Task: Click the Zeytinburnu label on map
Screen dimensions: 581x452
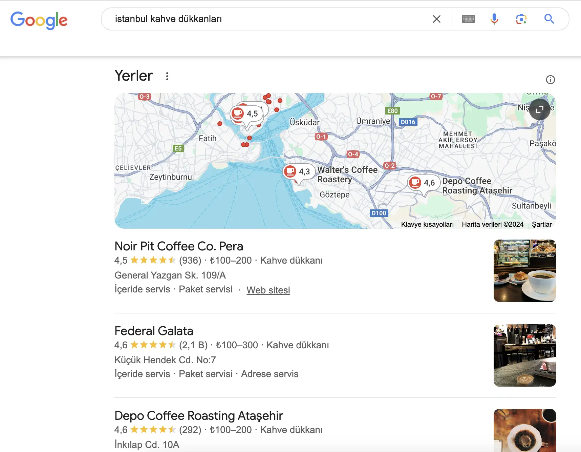Action: click(x=171, y=177)
